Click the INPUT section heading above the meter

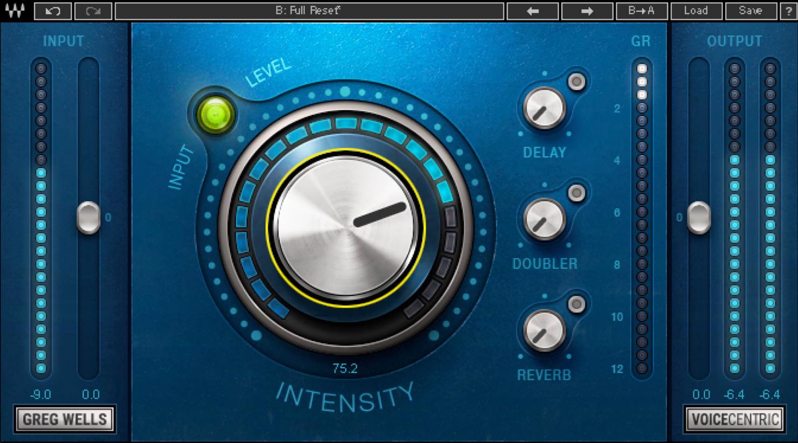(x=63, y=41)
